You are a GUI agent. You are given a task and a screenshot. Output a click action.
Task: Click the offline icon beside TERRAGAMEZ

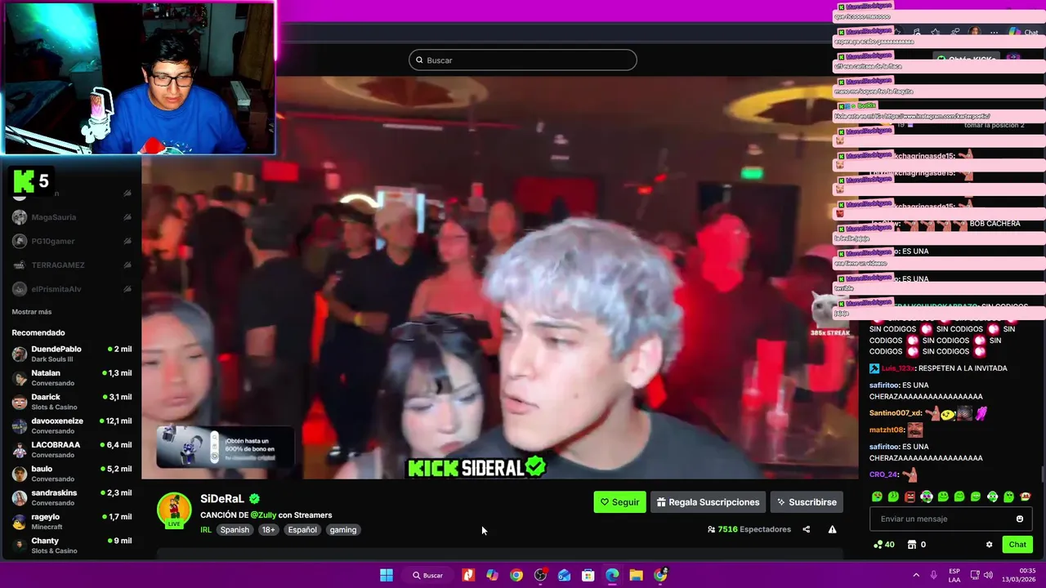[127, 265]
